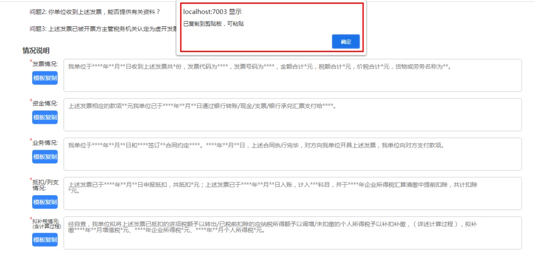Screen dimensions: 535x260
Task: Click the 业务情况 field label
Action: click(45, 143)
